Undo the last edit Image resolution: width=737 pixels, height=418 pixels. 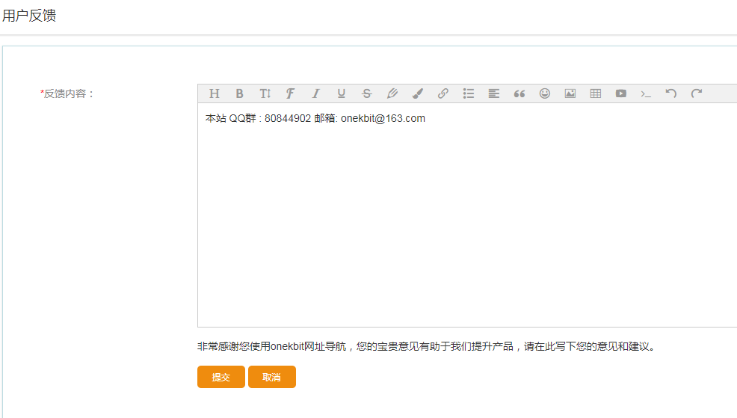[671, 93]
